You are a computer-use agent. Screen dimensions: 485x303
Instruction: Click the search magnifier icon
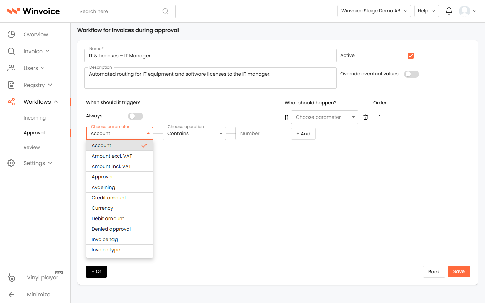coord(165,11)
